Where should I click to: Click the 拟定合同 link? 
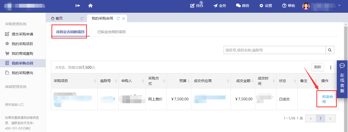click(327, 99)
